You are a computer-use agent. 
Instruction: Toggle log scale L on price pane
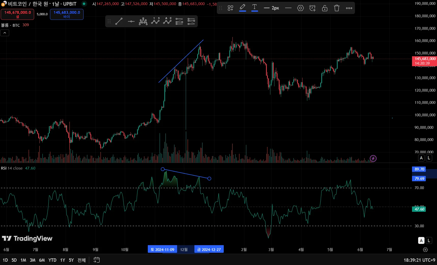pyautogui.click(x=429, y=158)
